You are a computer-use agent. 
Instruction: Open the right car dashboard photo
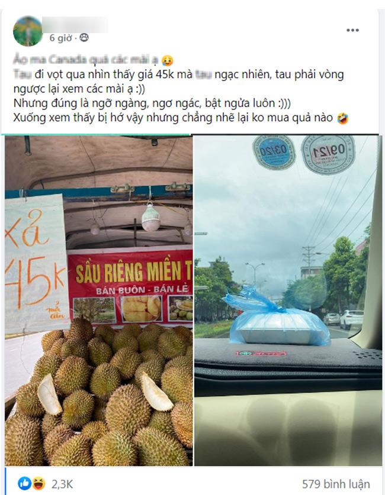click(288, 301)
